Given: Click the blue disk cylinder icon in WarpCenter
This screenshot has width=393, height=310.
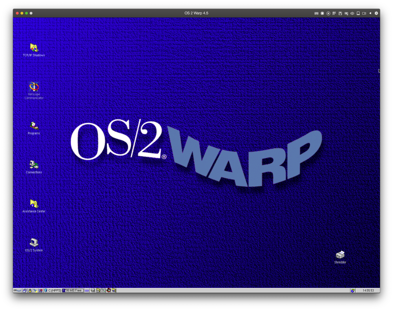Looking at the screenshot, I should click(46, 290).
